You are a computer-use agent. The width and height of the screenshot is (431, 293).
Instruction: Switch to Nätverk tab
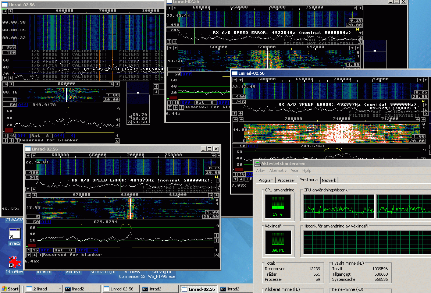(x=329, y=180)
